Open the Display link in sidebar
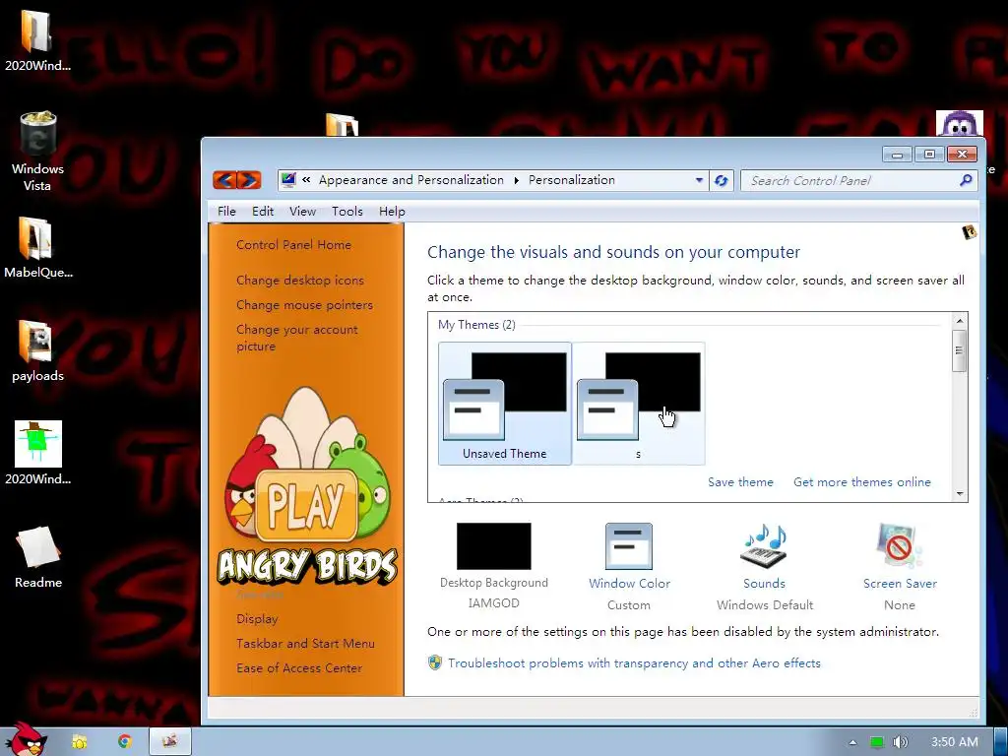 (x=257, y=619)
